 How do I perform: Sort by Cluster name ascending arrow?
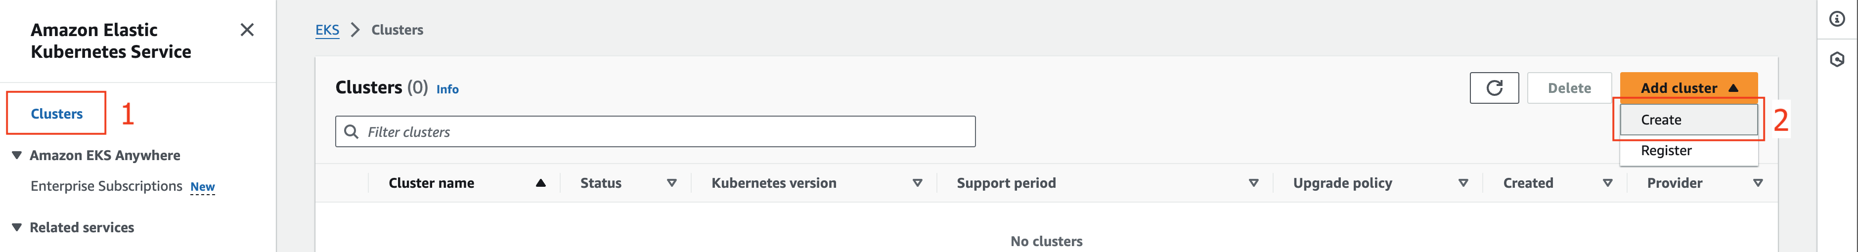540,183
